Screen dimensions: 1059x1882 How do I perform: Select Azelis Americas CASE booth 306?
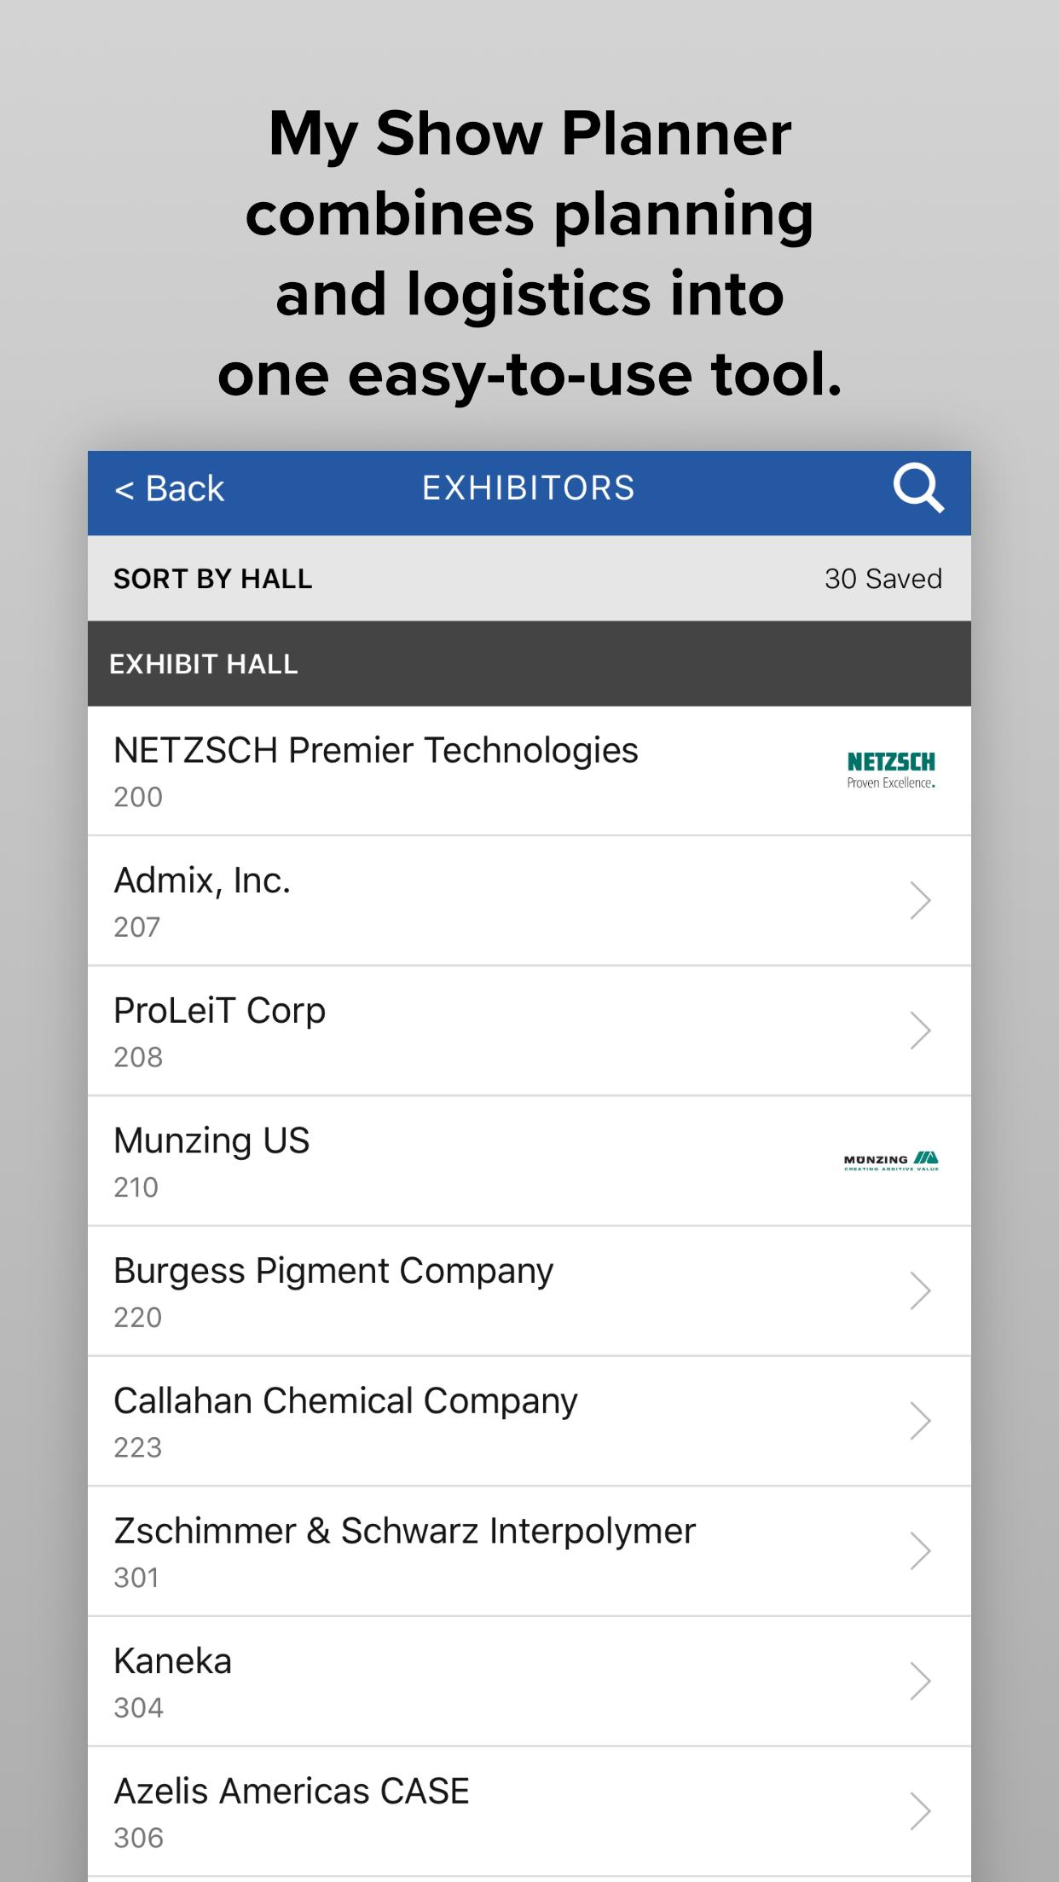click(x=529, y=1811)
